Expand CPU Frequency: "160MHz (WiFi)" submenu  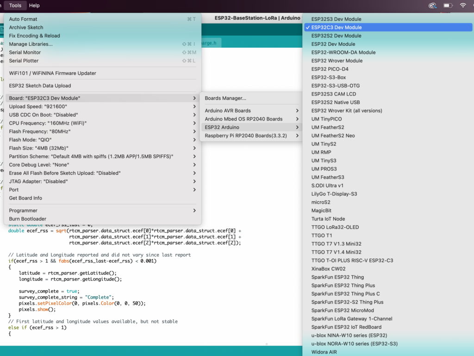(x=102, y=123)
